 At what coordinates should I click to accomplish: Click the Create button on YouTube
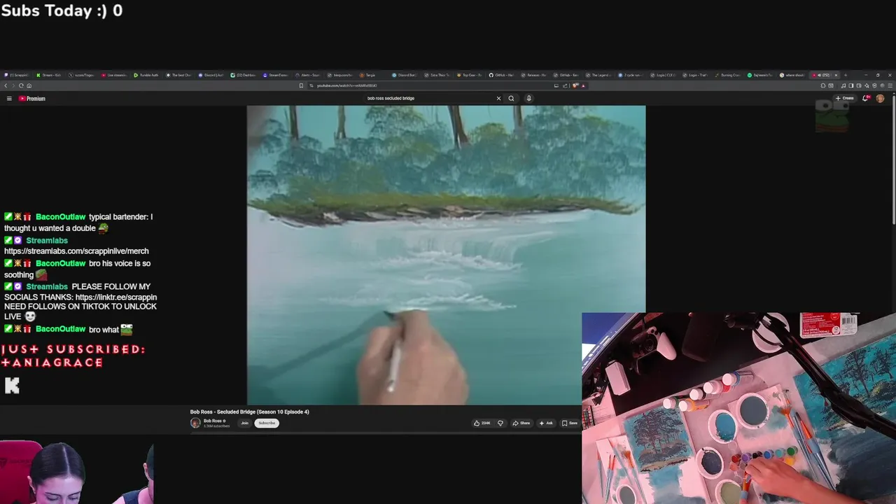845,98
